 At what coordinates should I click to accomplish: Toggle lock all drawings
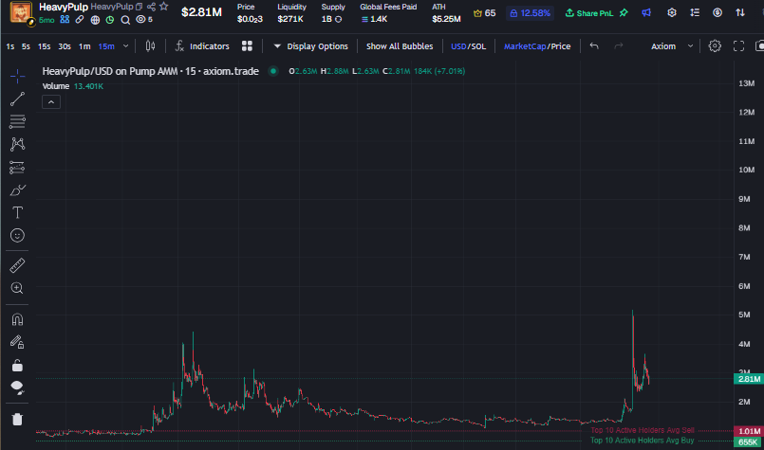tap(17, 366)
